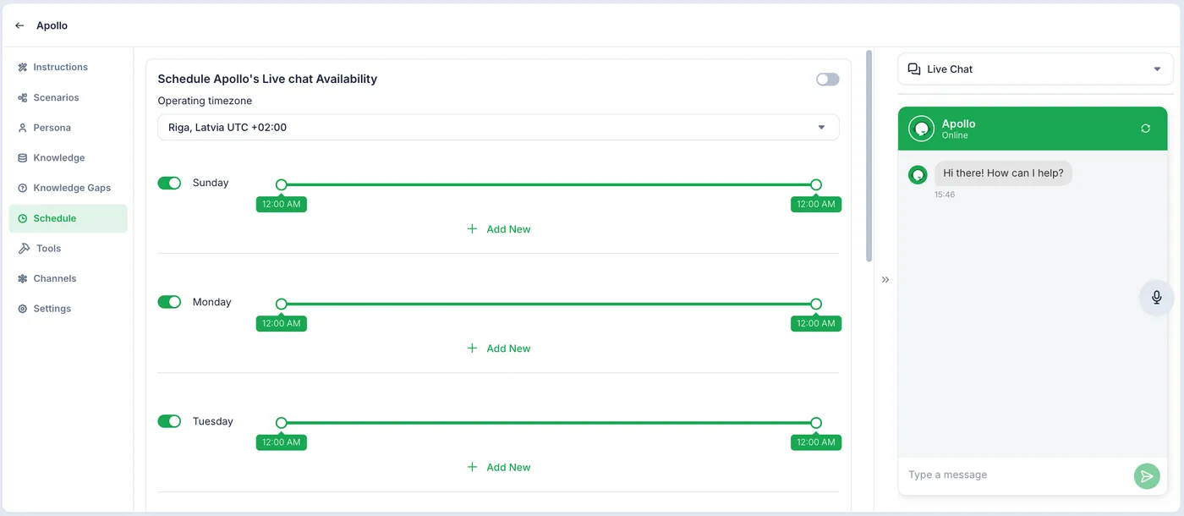Click the Type a message input field
This screenshot has height=516, width=1184.
[1015, 475]
